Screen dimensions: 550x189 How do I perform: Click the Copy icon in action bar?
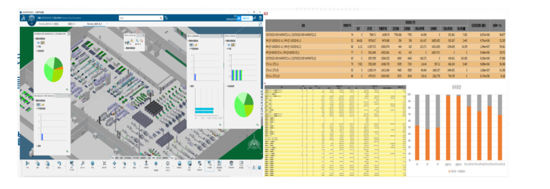click(38, 164)
